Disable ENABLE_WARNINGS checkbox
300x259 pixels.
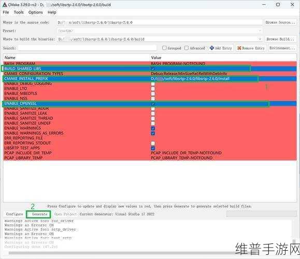(153, 128)
